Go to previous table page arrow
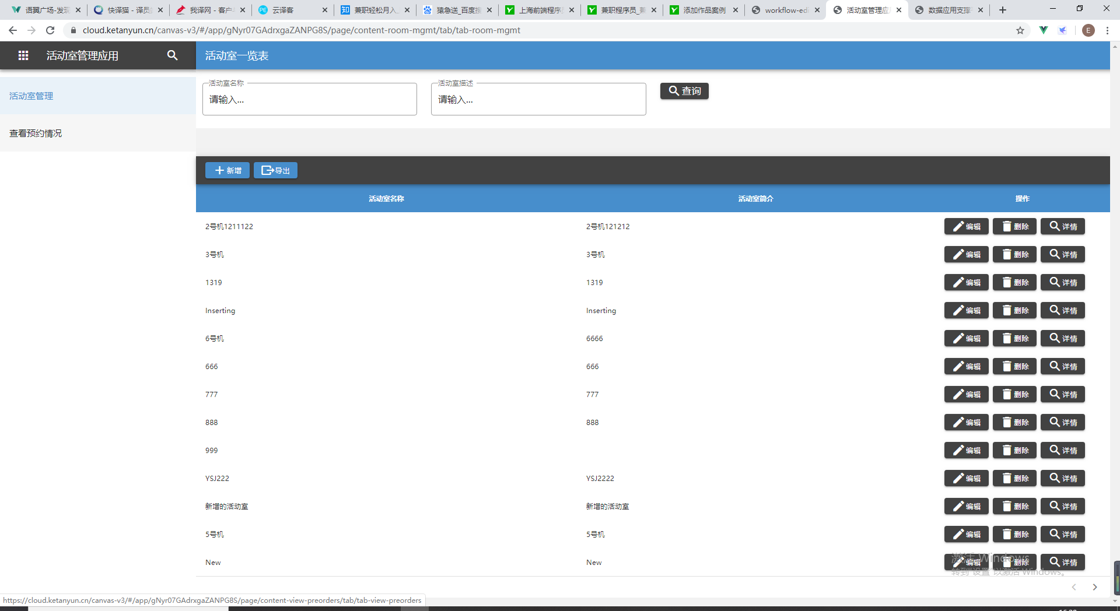 tap(1074, 587)
